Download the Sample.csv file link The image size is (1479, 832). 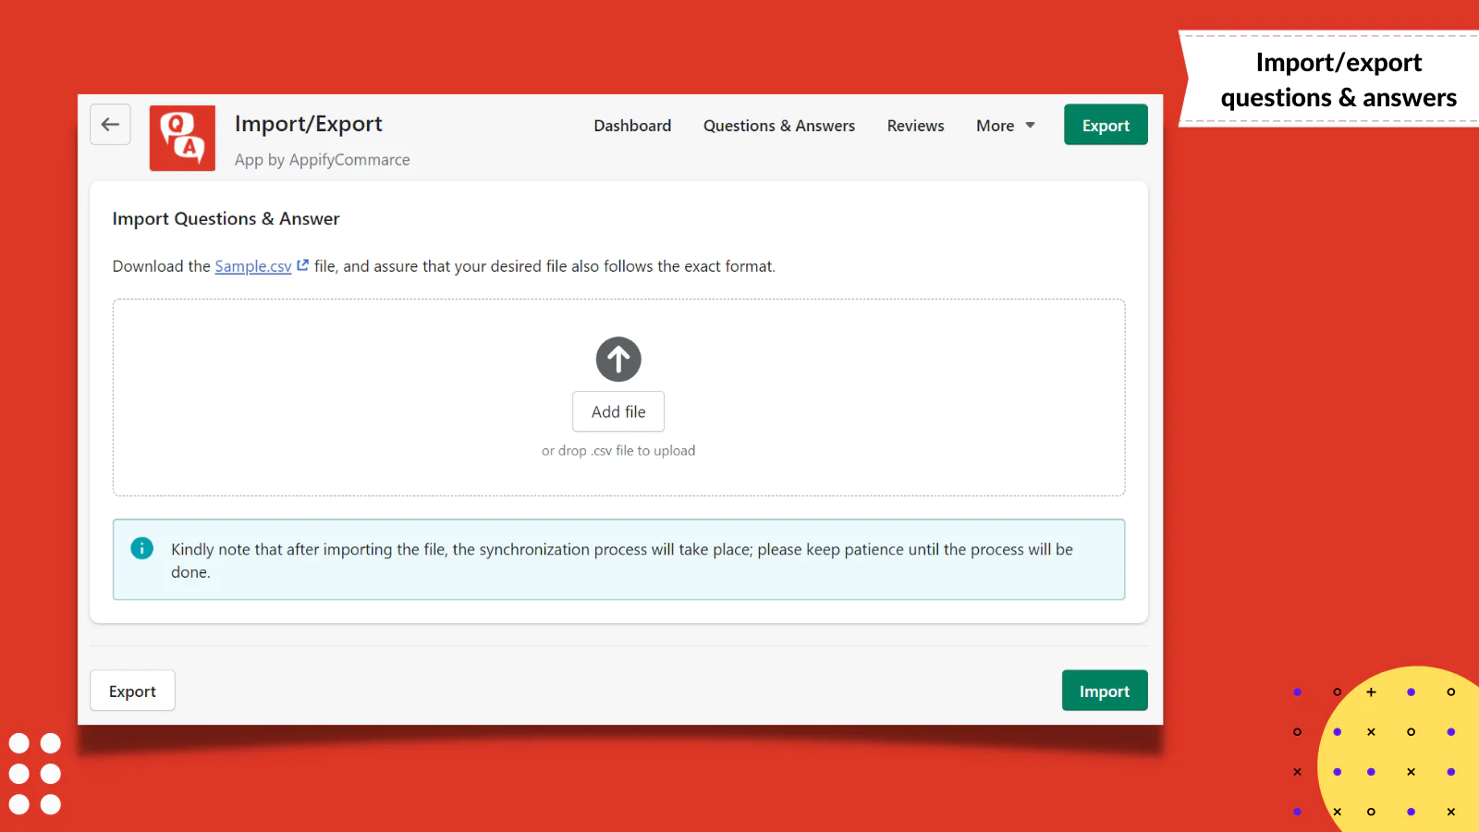[x=253, y=266]
